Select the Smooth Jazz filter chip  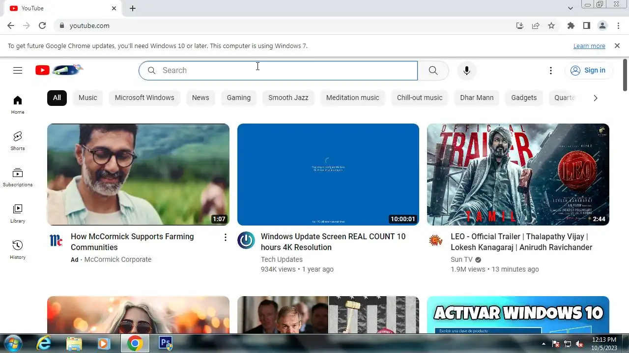pos(288,98)
